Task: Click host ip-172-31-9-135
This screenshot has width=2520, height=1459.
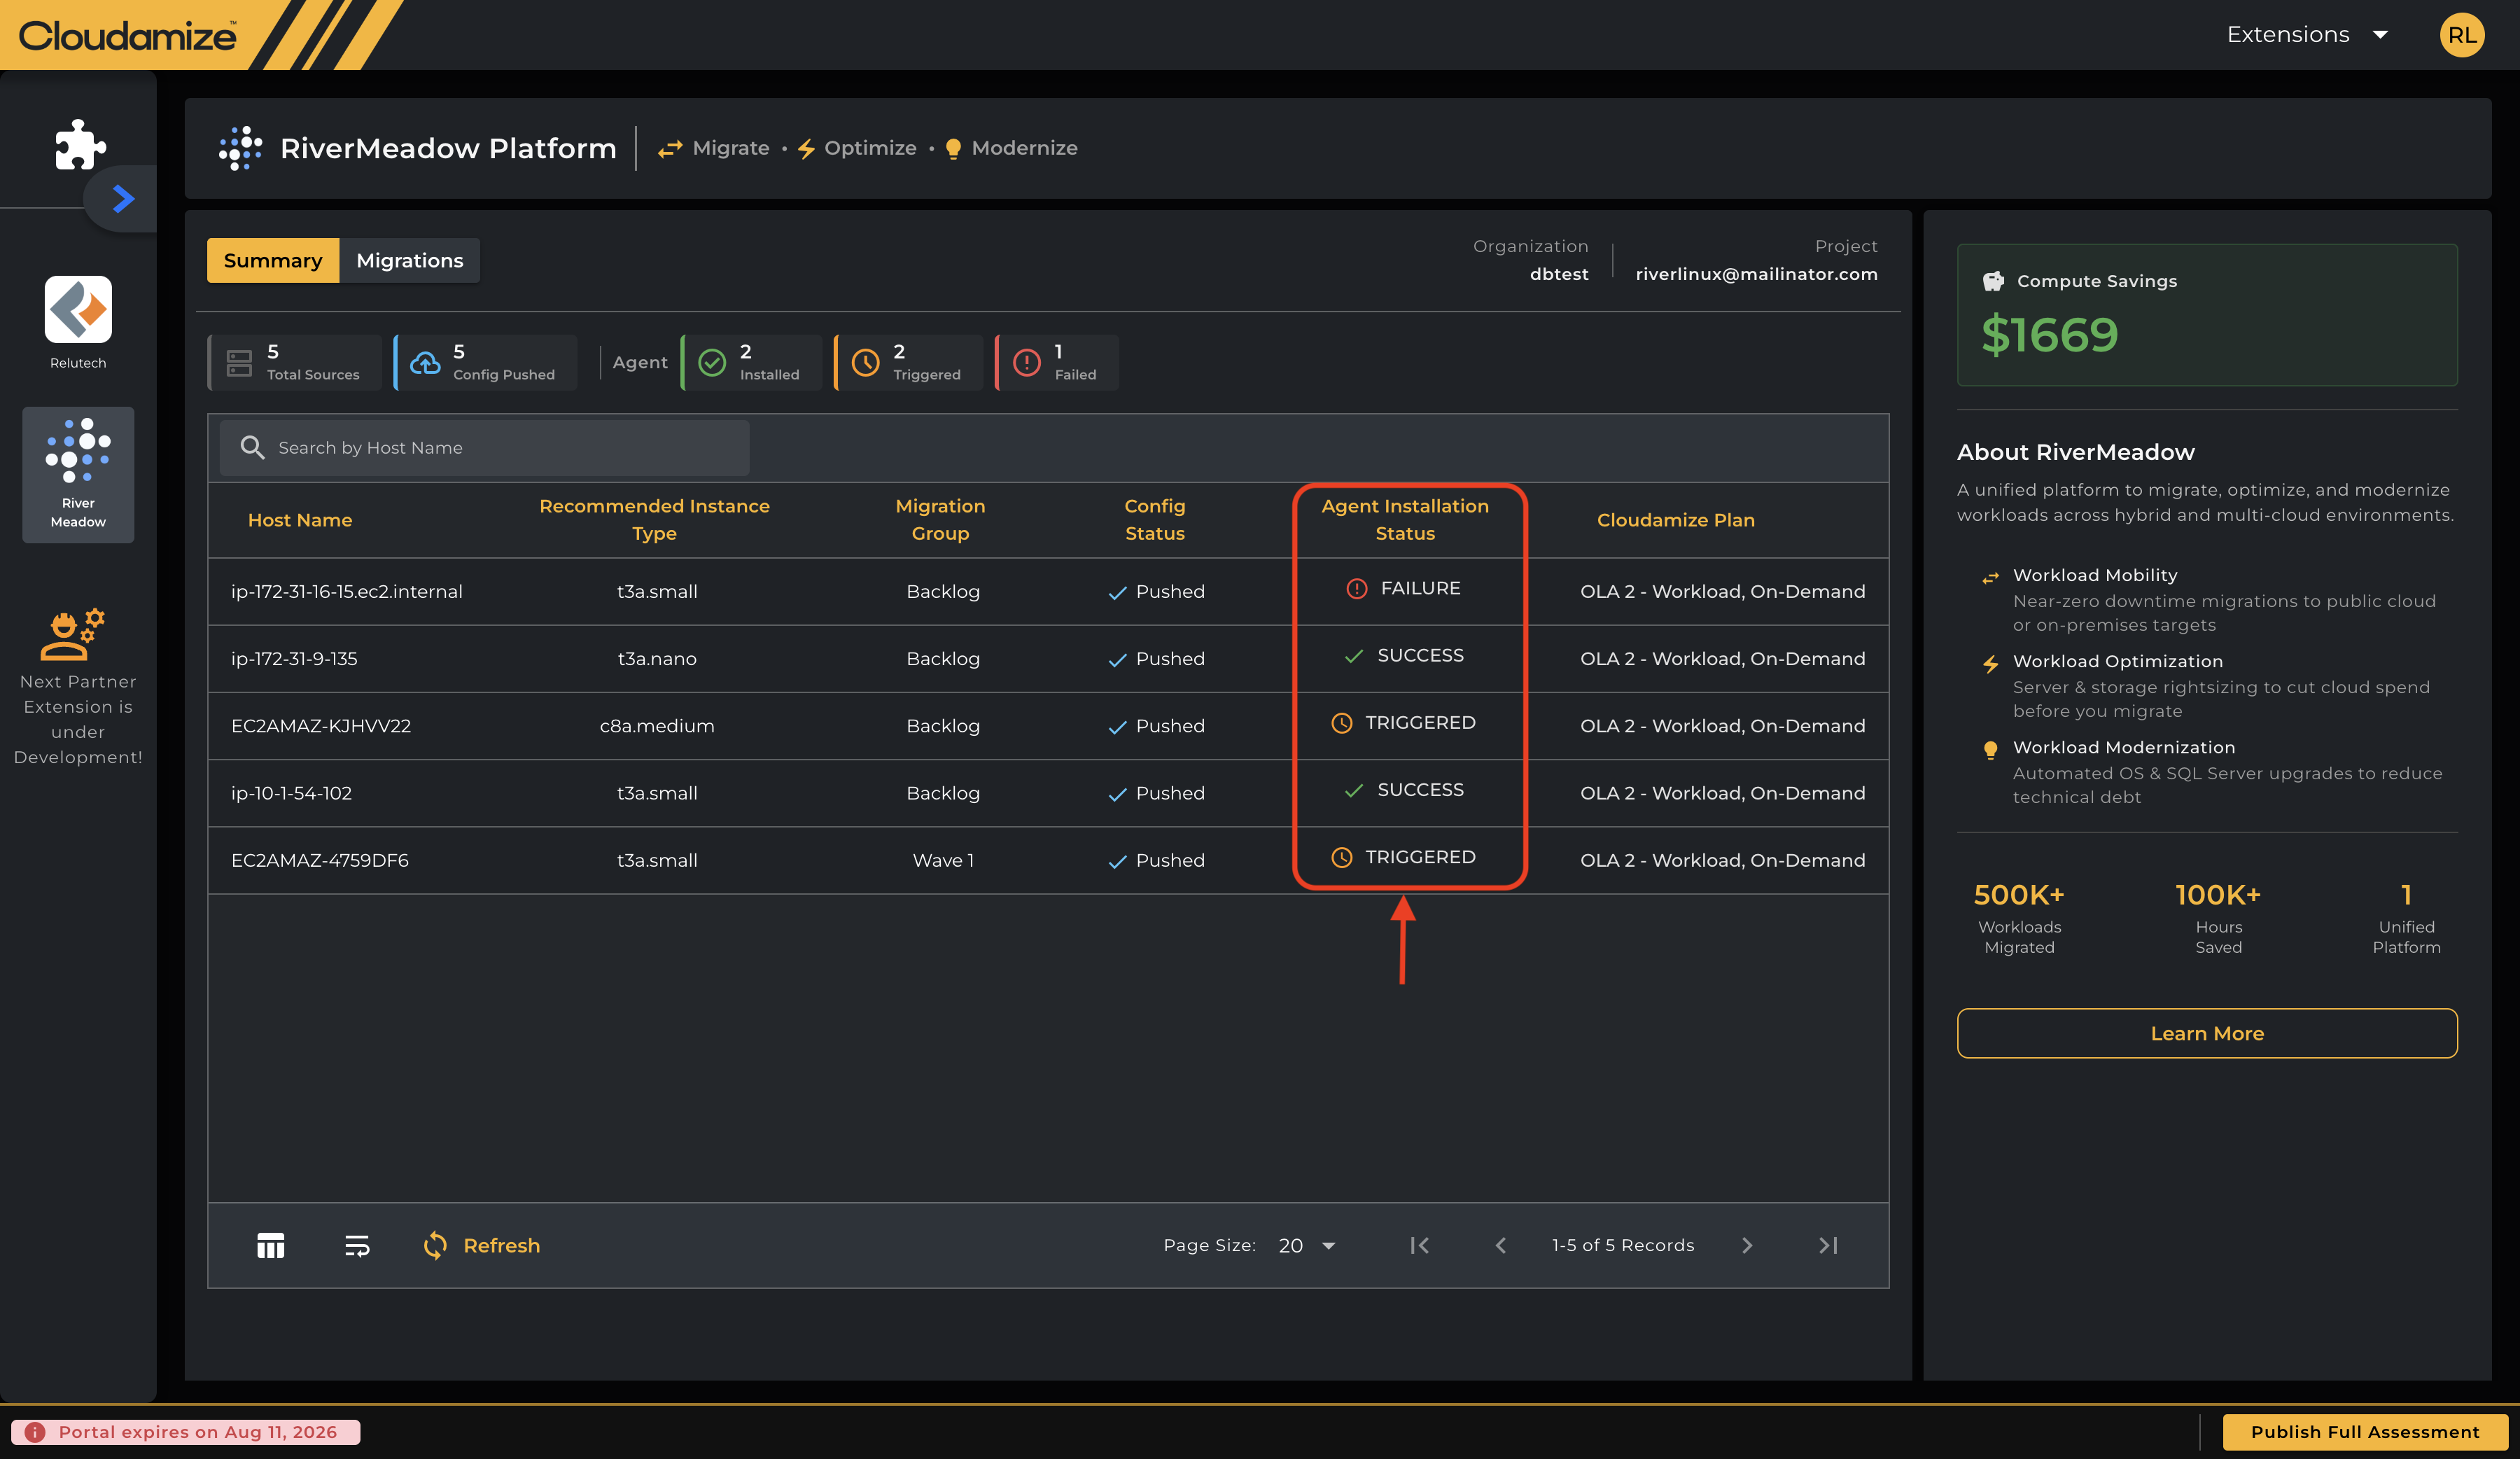Action: click(x=294, y=659)
